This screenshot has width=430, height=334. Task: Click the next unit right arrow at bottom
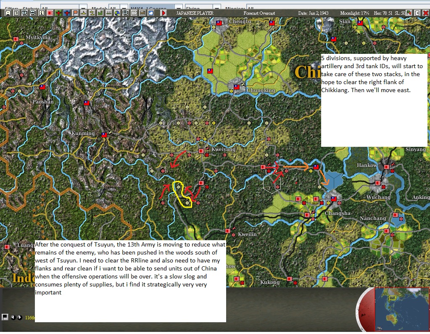pos(19,317)
